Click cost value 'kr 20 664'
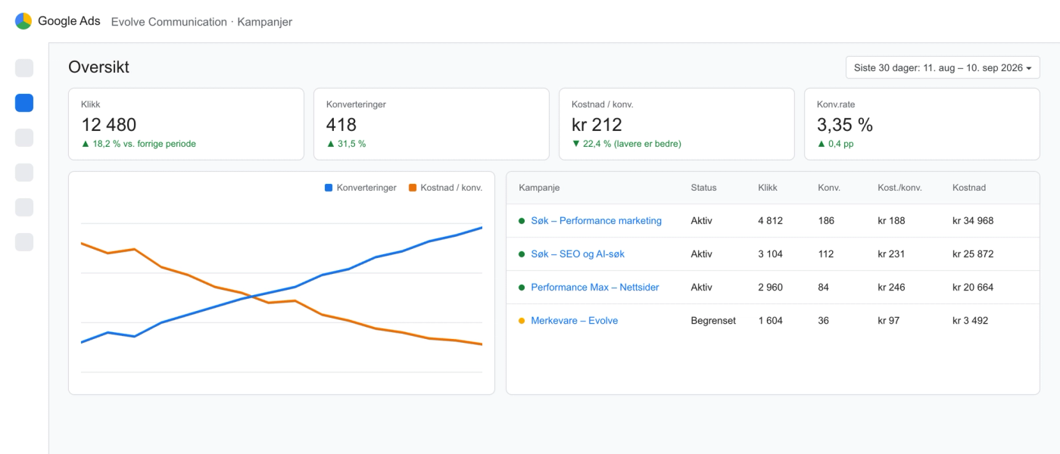1060x454 pixels. (x=973, y=288)
